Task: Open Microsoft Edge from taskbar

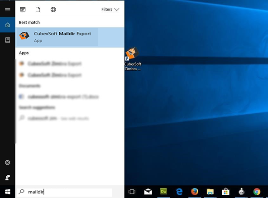Action: tap(179, 192)
